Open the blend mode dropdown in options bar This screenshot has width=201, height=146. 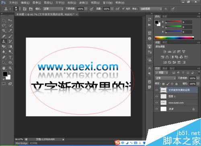(x=53, y=9)
